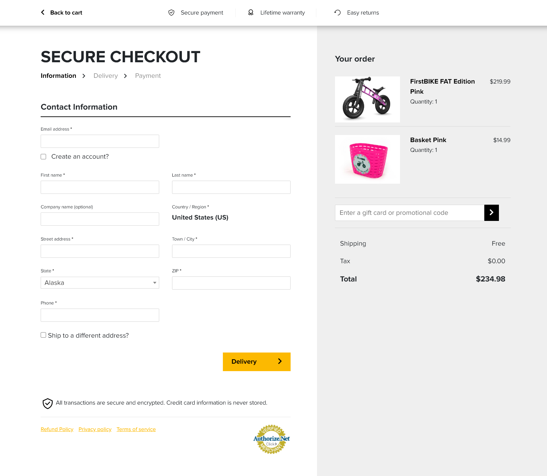Click the Authorize.Net verified merchant seal
The width and height of the screenshot is (547, 476).
[x=272, y=439]
